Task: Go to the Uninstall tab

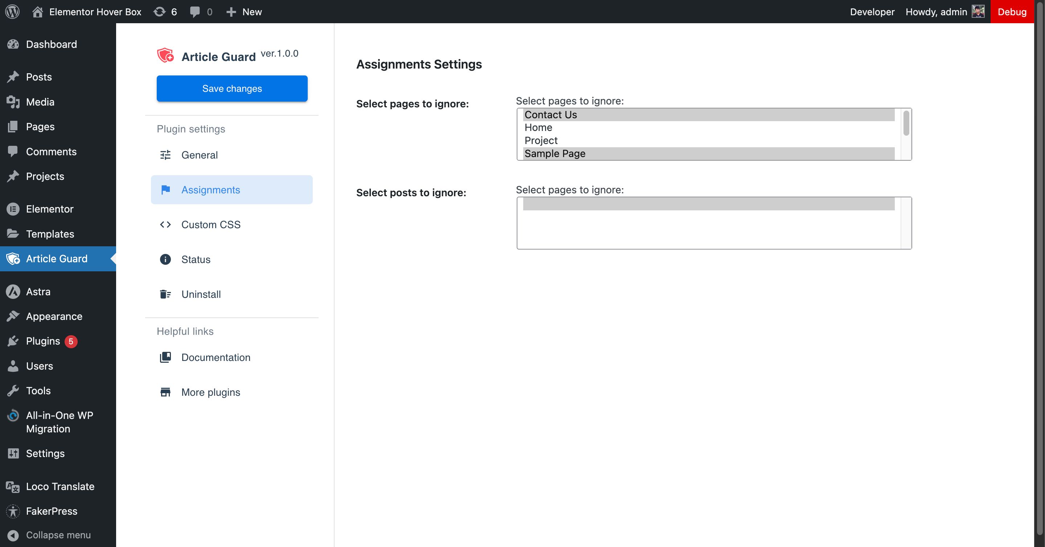Action: coord(231,295)
